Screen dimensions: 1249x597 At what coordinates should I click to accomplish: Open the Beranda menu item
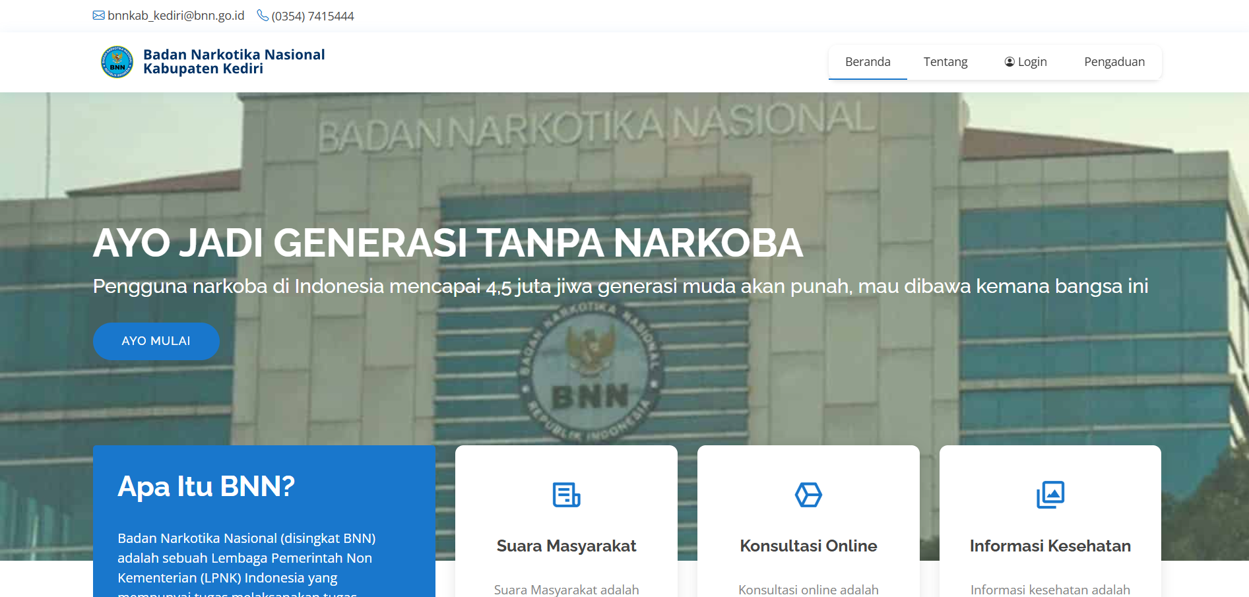click(x=868, y=62)
